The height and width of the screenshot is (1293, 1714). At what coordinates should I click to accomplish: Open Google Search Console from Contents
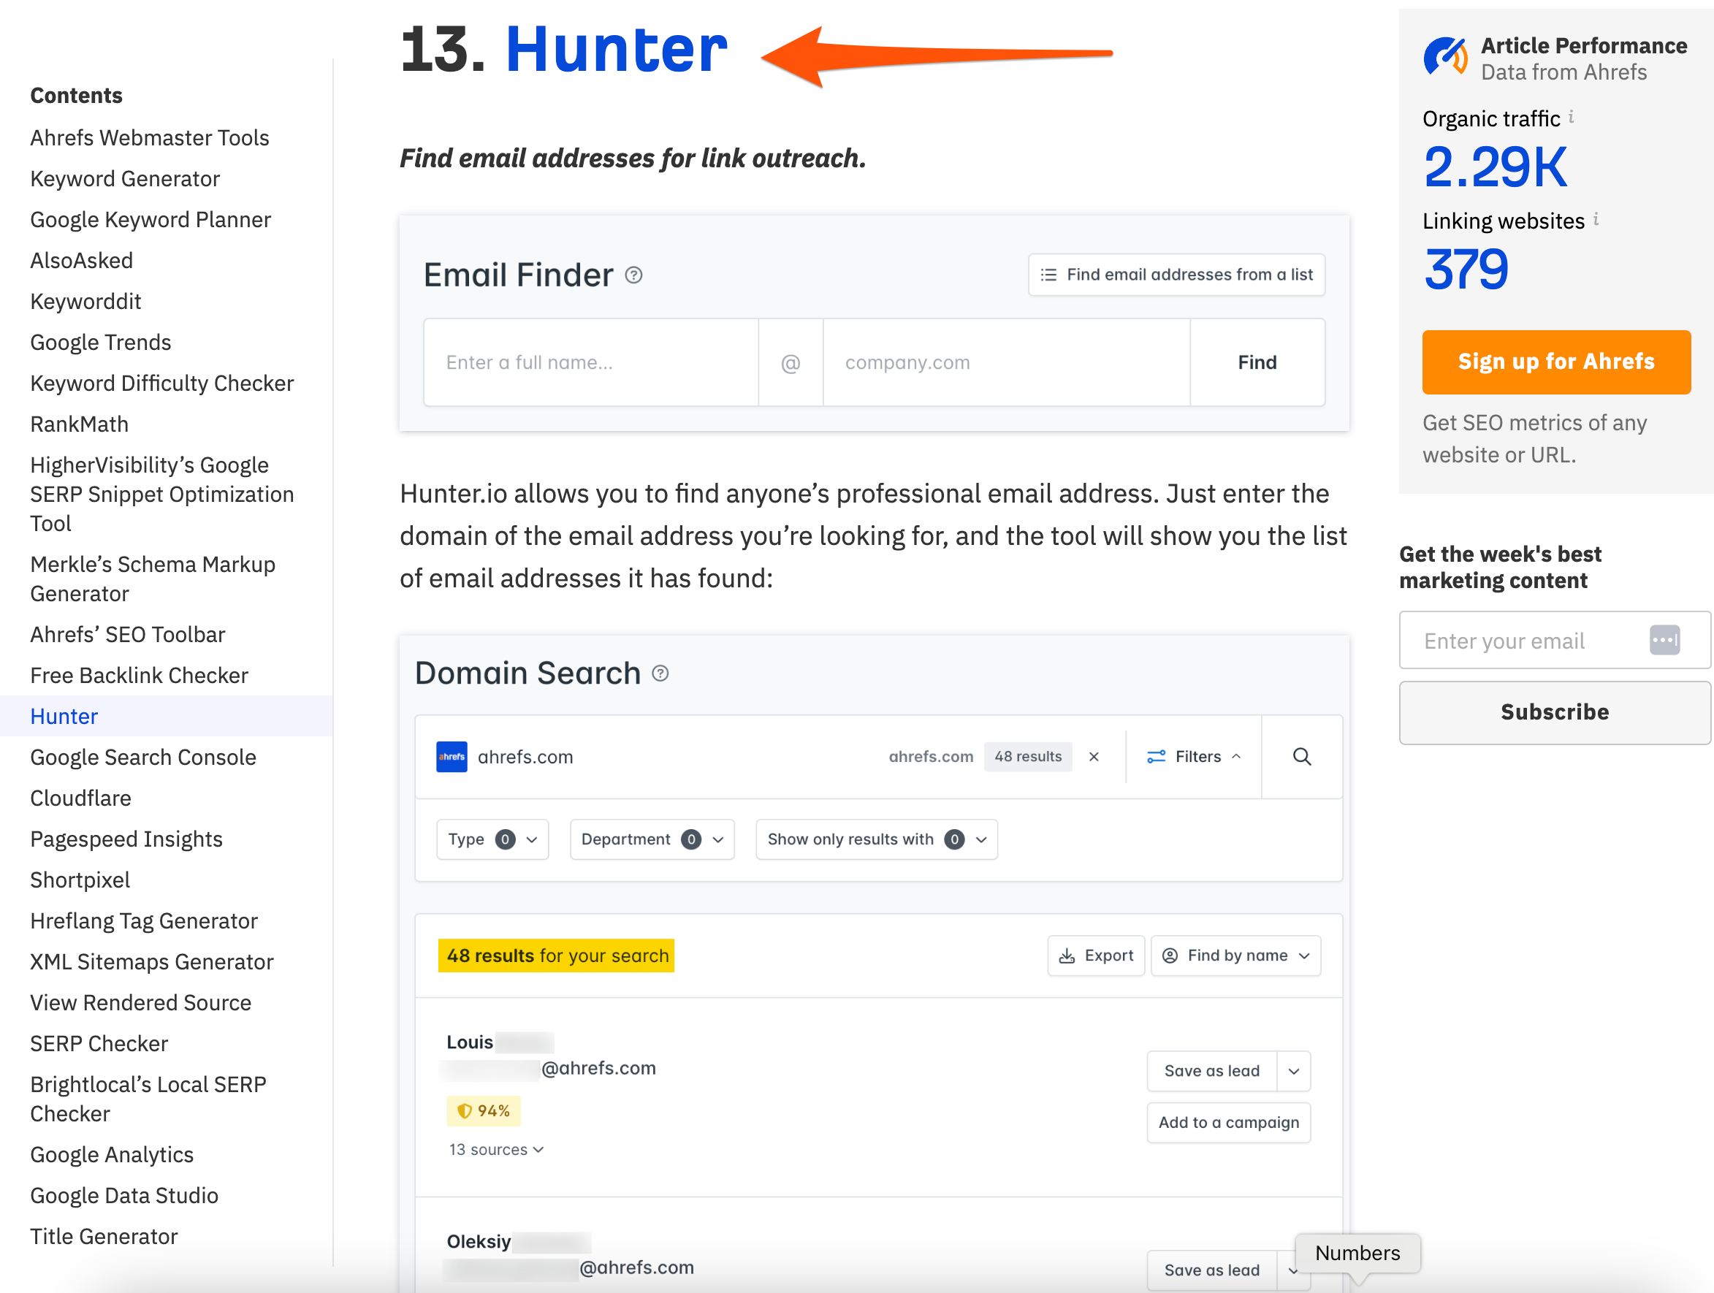(x=142, y=757)
